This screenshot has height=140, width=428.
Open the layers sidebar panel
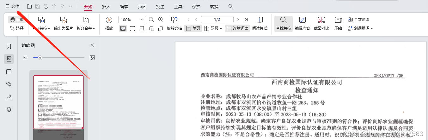pos(9,109)
